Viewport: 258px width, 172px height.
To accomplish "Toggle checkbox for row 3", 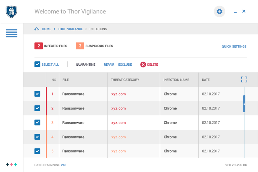I will click(x=37, y=122).
